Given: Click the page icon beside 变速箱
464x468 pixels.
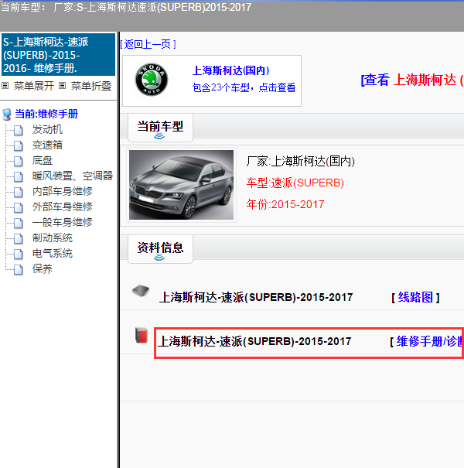Looking at the screenshot, I should point(19,145).
